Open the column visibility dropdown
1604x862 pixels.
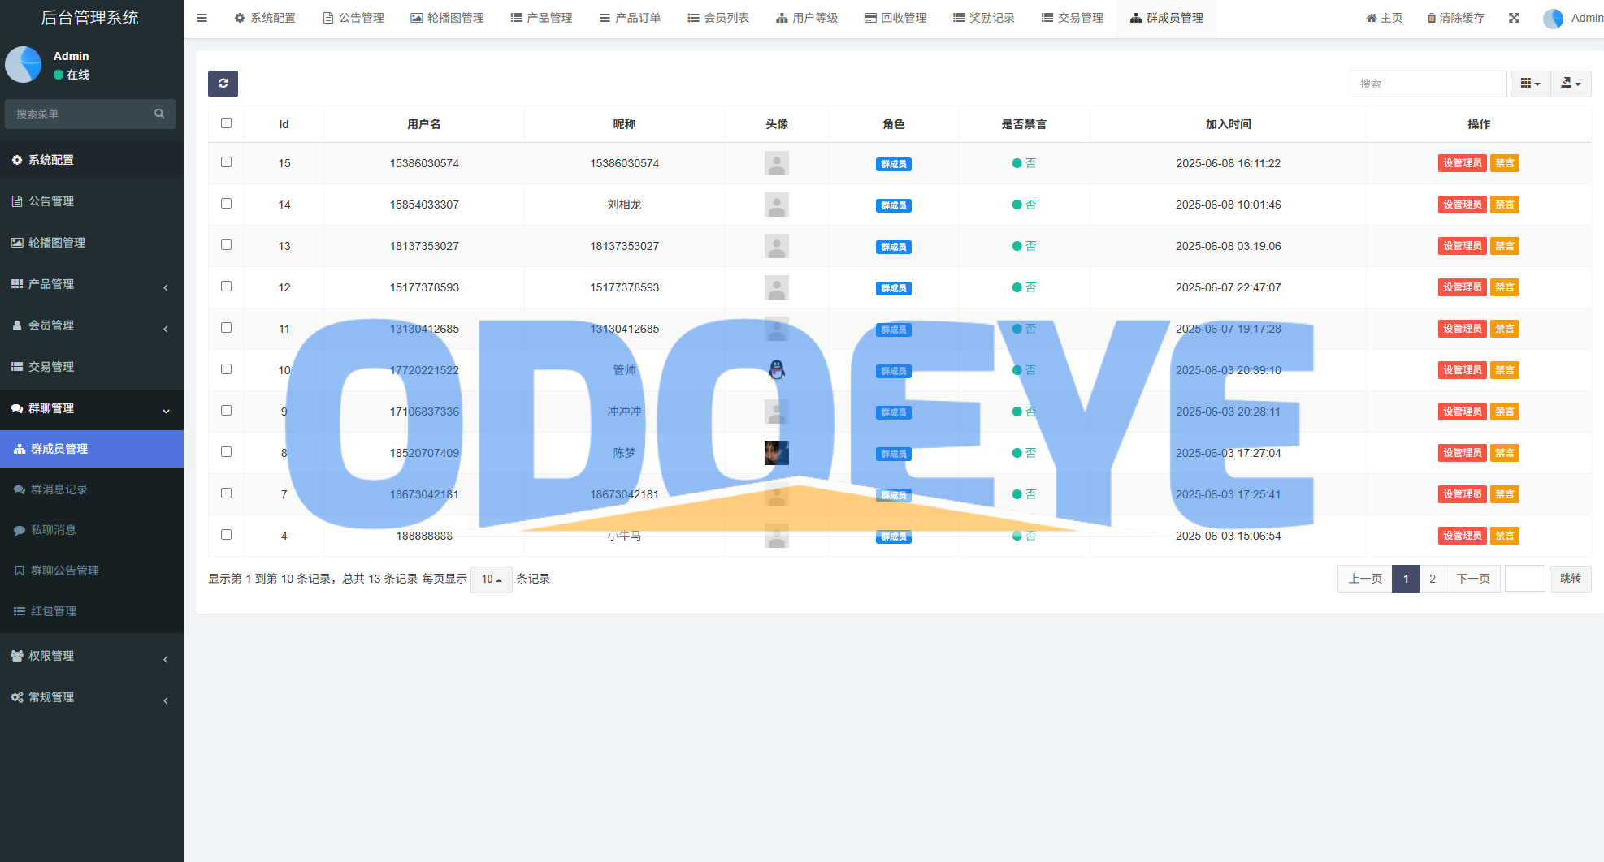pyautogui.click(x=1530, y=84)
